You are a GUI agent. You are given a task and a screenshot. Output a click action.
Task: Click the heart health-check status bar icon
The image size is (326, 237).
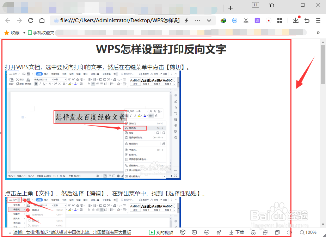tap(207, 232)
